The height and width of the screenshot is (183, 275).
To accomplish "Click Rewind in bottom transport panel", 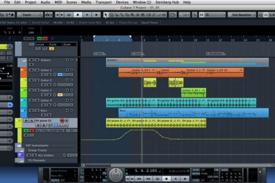I will coord(139,179).
